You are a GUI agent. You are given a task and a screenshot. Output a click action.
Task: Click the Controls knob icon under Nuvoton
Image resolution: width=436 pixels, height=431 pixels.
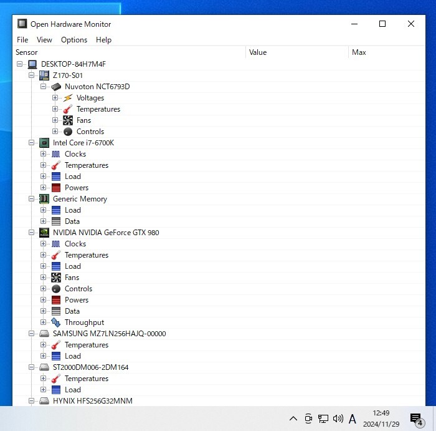(x=68, y=132)
